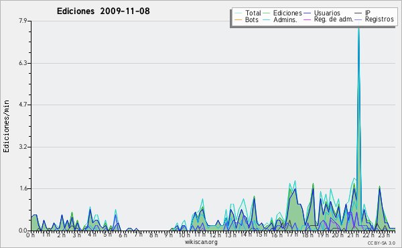Click the 4 h label on time axis
Screen dimensions: 402x248
coord(92,235)
